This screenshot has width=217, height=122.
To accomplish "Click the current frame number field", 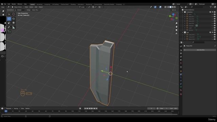I will (x=152, y=108).
